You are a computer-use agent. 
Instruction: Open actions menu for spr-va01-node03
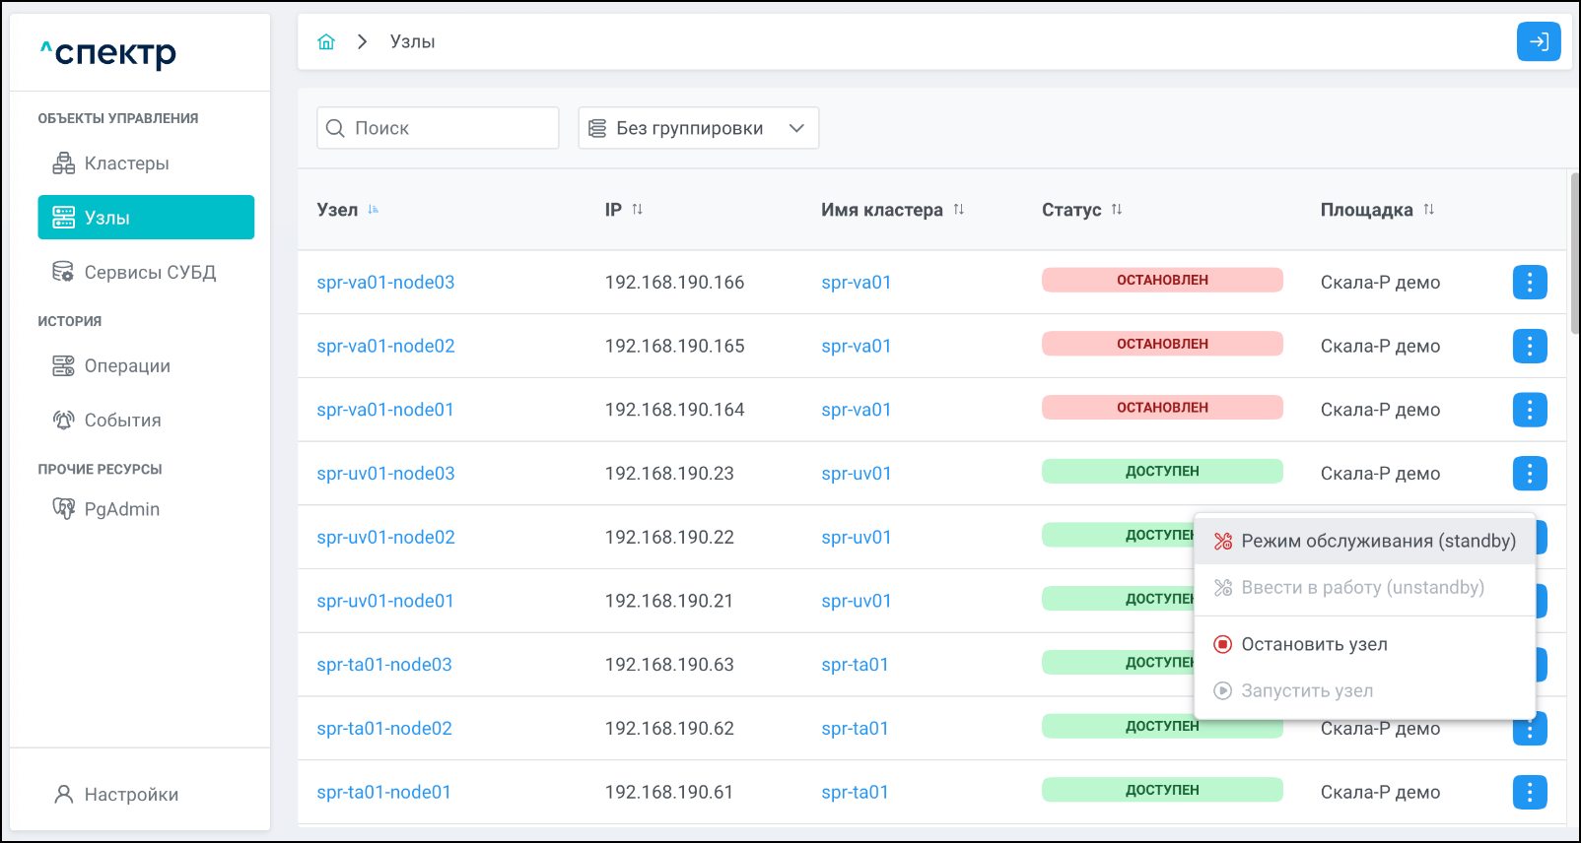1529,283
